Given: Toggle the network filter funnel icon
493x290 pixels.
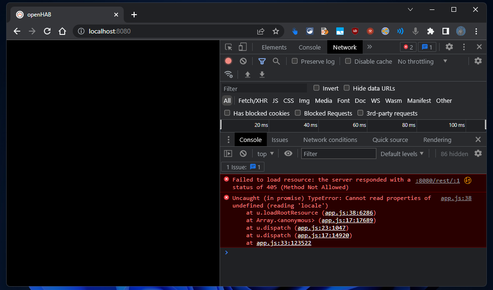Looking at the screenshot, I should 262,61.
